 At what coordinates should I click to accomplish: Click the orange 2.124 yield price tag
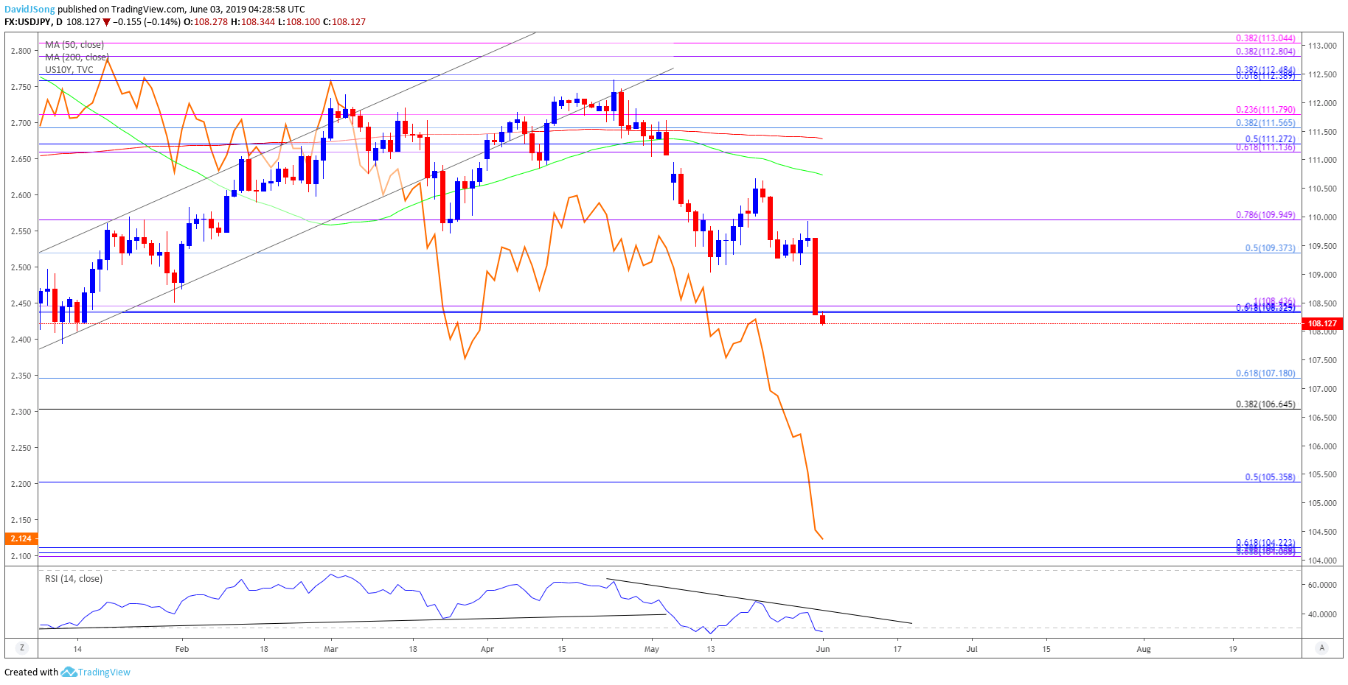pos(21,539)
